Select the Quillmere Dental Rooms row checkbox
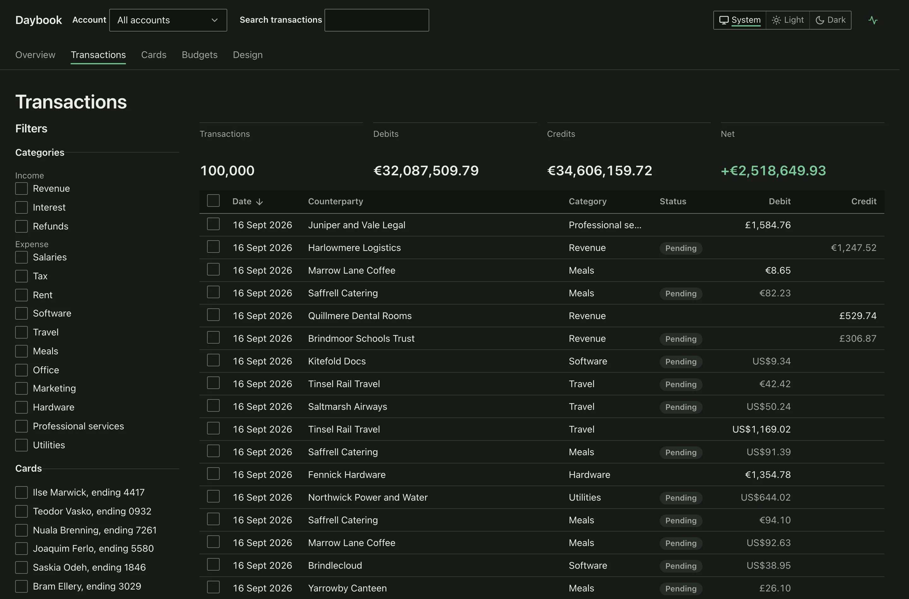The width and height of the screenshot is (909, 599). click(x=213, y=315)
